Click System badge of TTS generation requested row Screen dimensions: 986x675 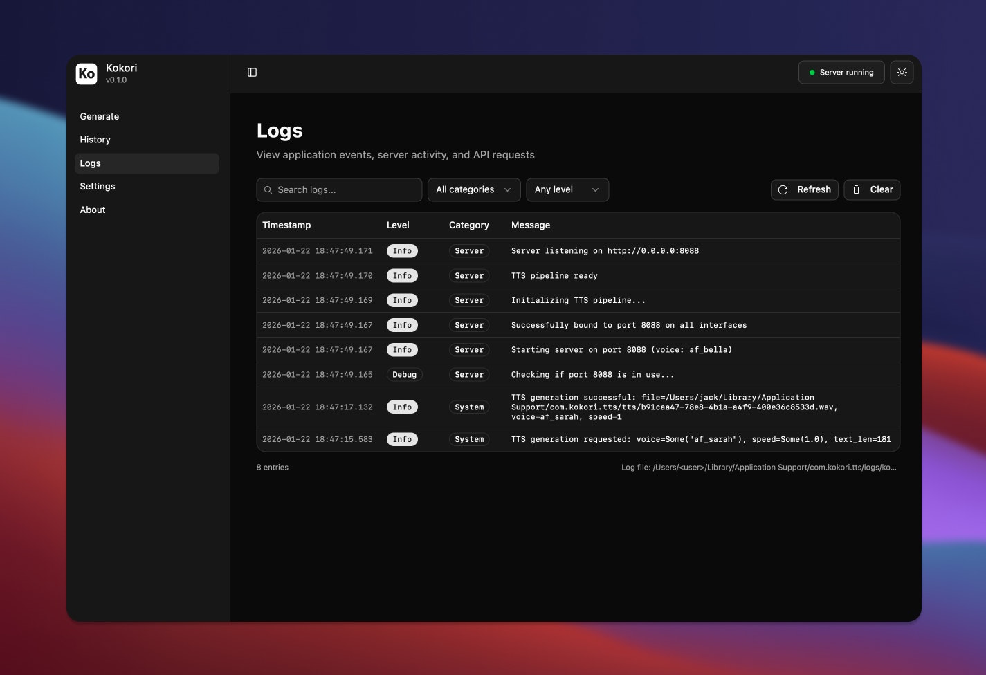click(469, 440)
